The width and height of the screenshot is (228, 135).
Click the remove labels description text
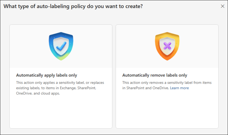(167, 85)
